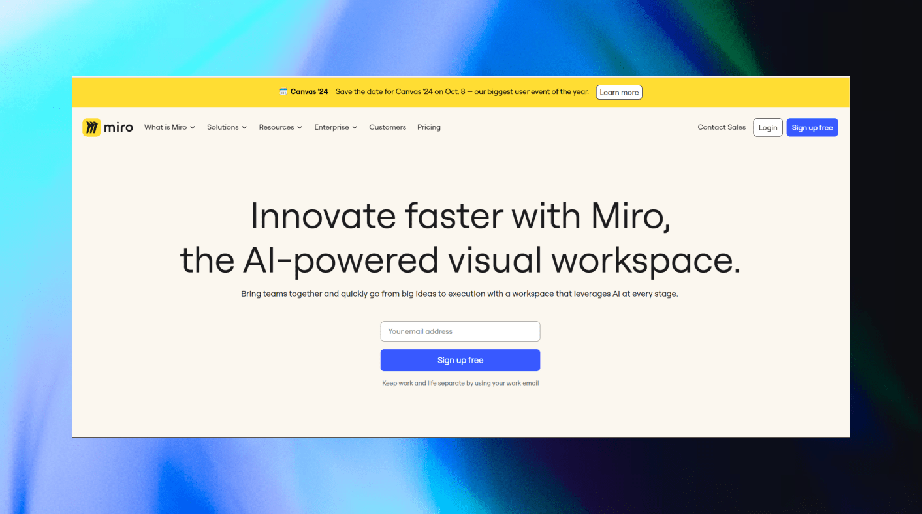This screenshot has width=922, height=514.
Task: Click the Keep work and life separate note
Action: (460, 383)
